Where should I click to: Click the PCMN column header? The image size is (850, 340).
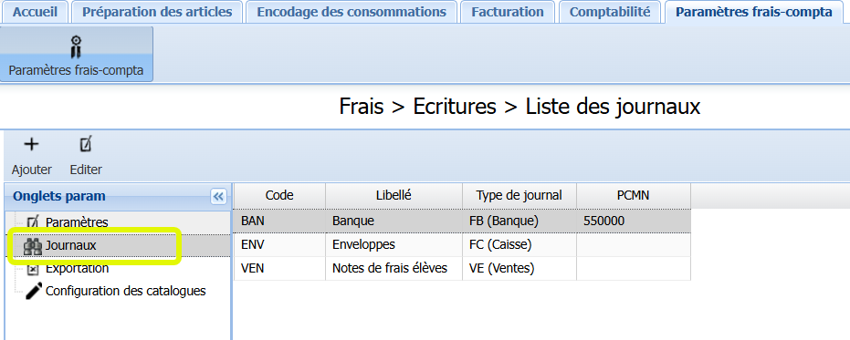point(634,196)
